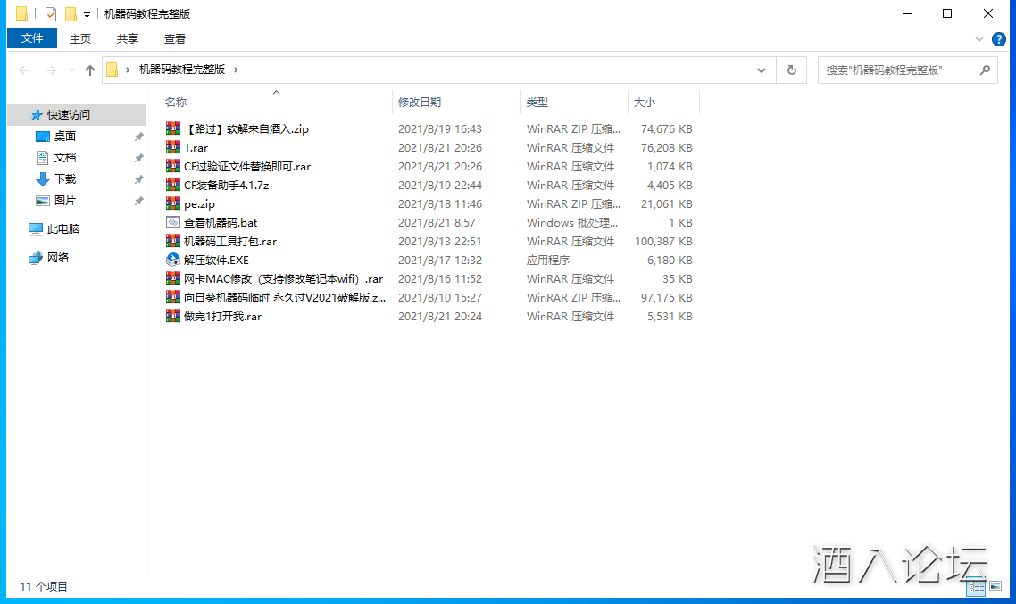Screen dimensions: 1016x604
Task: Click the 2021/8/19 16:43 date cell
Action: point(440,128)
